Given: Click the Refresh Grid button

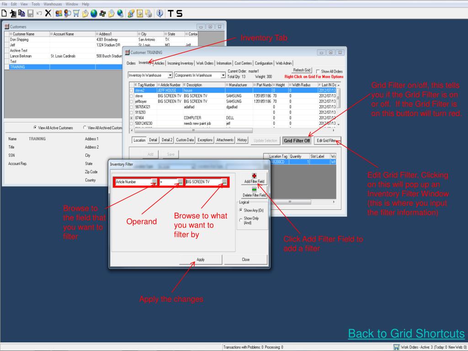Looking at the screenshot, I should [302, 70].
